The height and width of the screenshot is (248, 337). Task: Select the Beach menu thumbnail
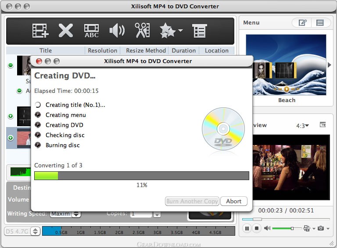(286, 65)
